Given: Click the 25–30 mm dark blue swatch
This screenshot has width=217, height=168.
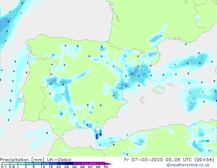Looking at the screenshot, I should (69, 164).
